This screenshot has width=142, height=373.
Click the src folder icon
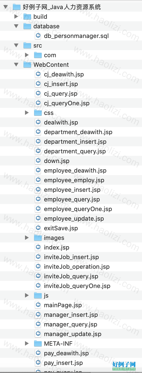pos(27,46)
